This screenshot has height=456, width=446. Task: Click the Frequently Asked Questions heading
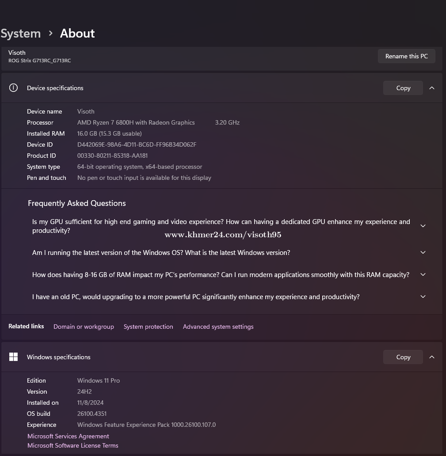[77, 203]
